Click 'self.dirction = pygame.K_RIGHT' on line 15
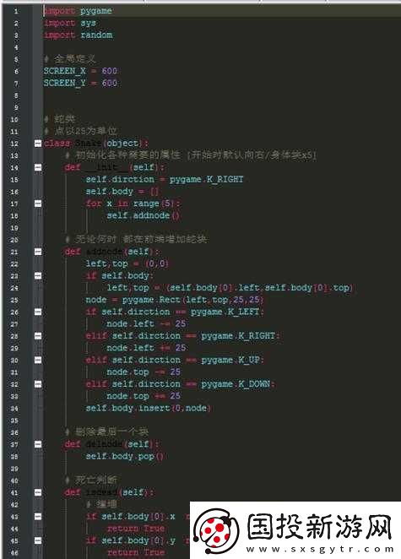 pyautogui.click(x=165, y=179)
